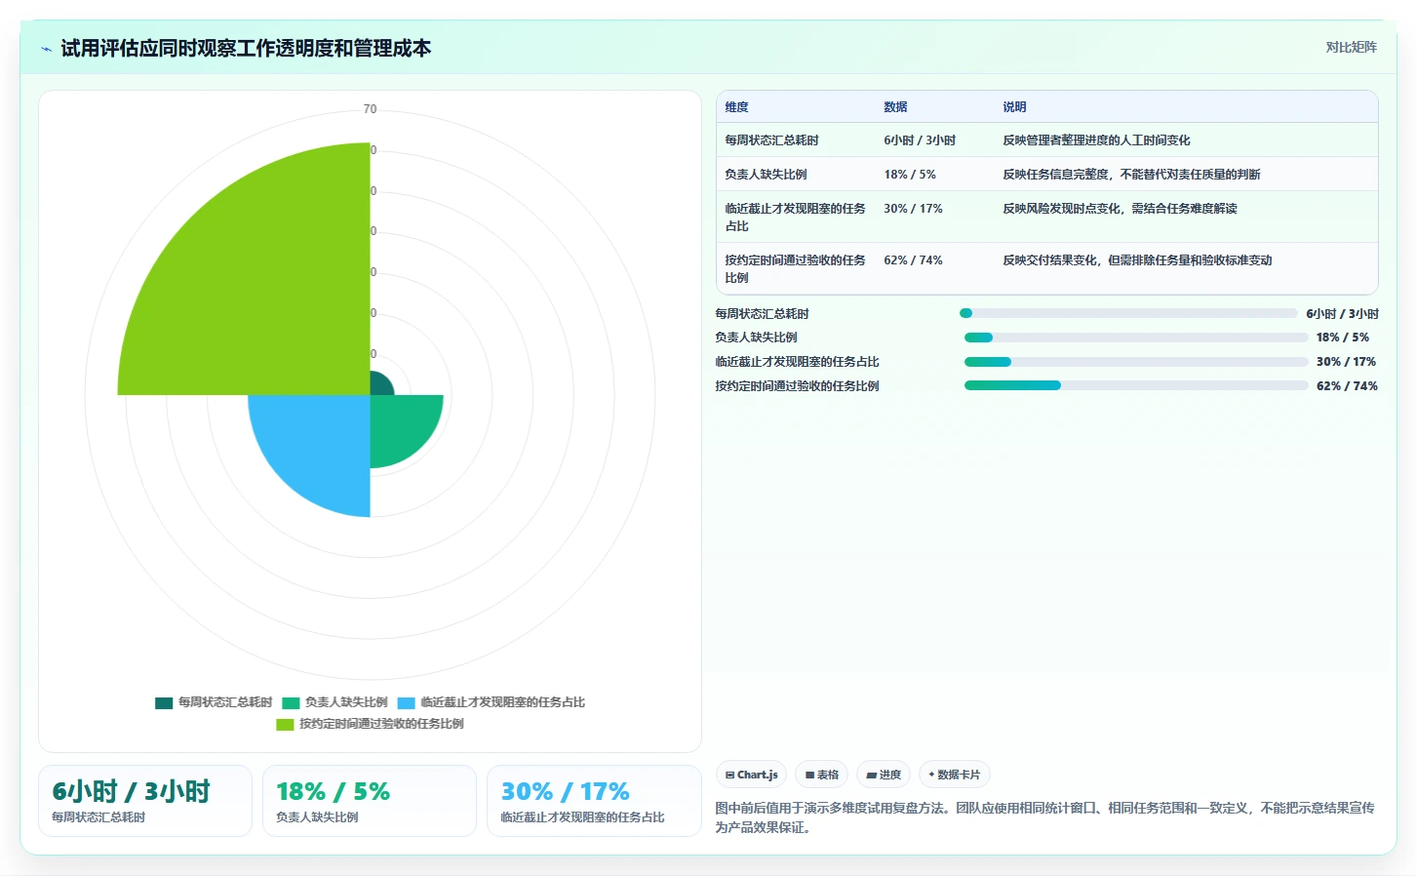1417x876 pixels.
Task: Click the 按约定时间通过验收的任务比例 progress bar
Action: [x=1136, y=385]
